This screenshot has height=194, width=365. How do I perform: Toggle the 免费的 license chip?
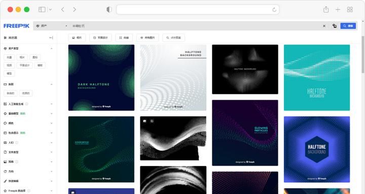point(11,93)
